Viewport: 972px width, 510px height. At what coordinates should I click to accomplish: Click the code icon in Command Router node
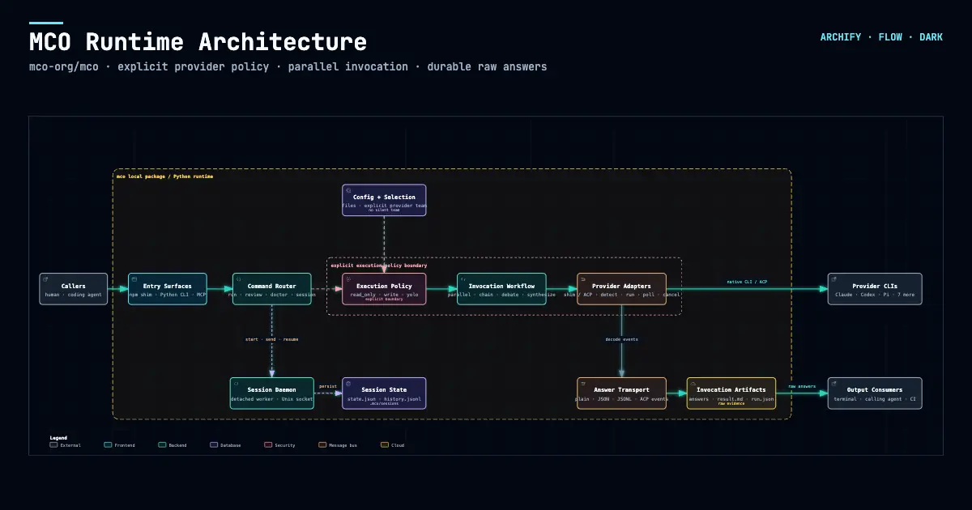pos(238,278)
